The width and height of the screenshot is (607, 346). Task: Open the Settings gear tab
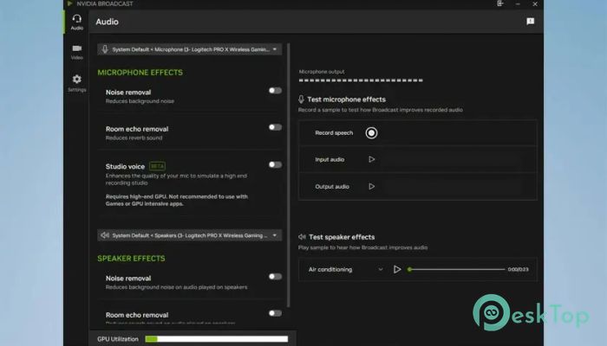point(76,83)
